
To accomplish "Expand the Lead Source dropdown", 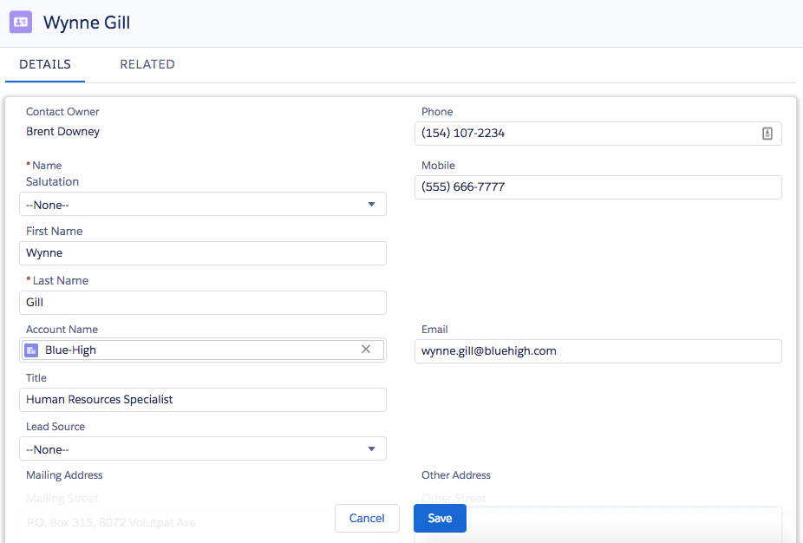I will (x=202, y=449).
